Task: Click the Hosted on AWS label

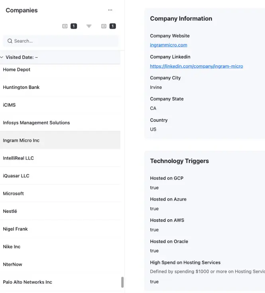Action: (x=167, y=220)
